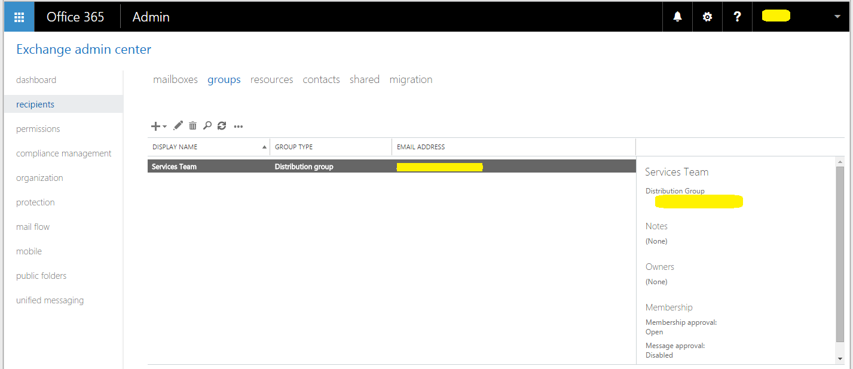Open the help question mark icon
The image size is (853, 369).
click(x=736, y=16)
